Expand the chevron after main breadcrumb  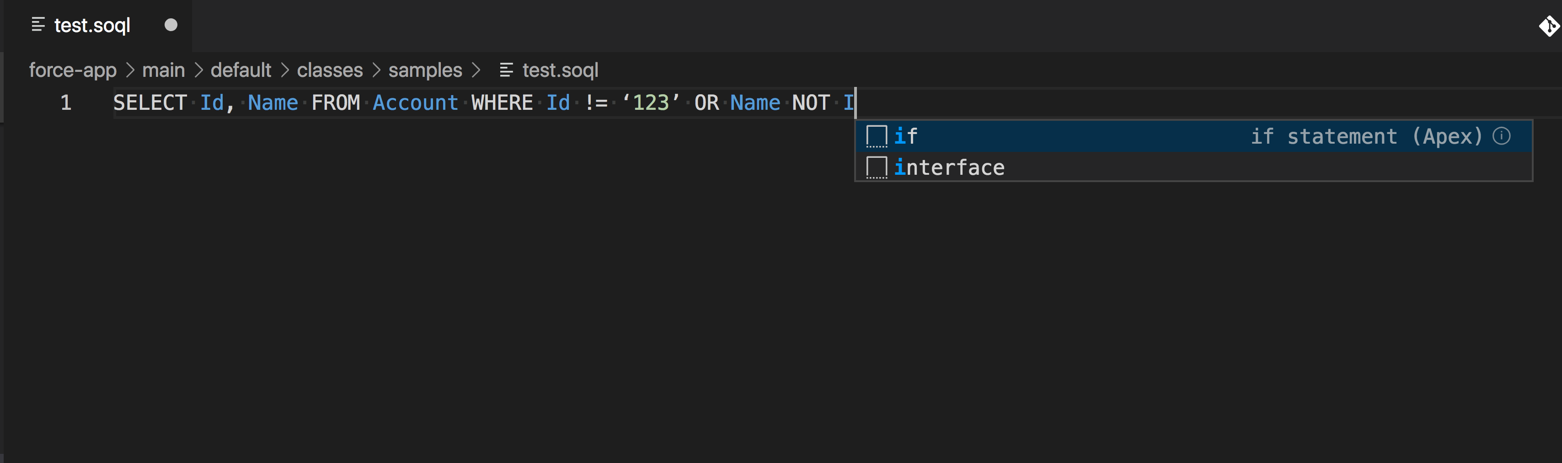pos(199,70)
